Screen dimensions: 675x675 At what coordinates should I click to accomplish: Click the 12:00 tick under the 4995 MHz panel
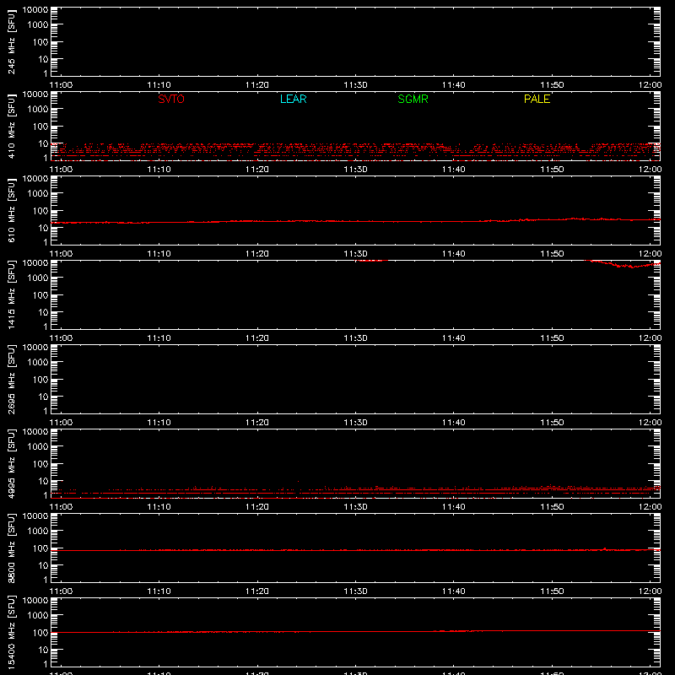[x=650, y=507]
